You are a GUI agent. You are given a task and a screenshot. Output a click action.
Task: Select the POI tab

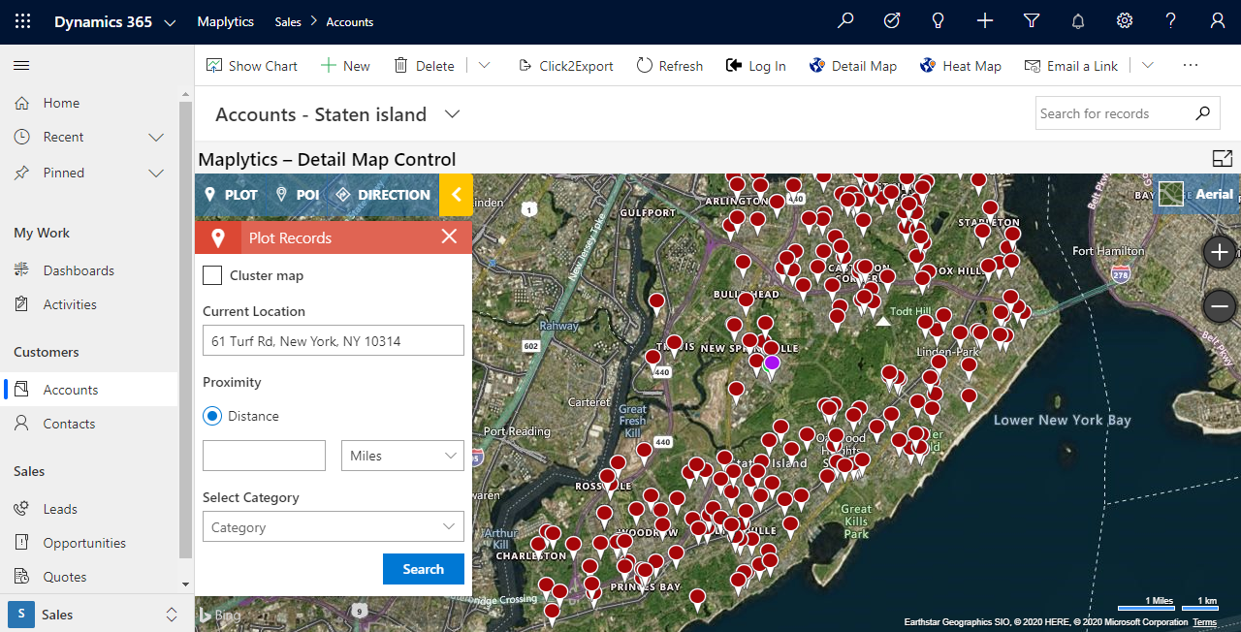[x=298, y=195]
